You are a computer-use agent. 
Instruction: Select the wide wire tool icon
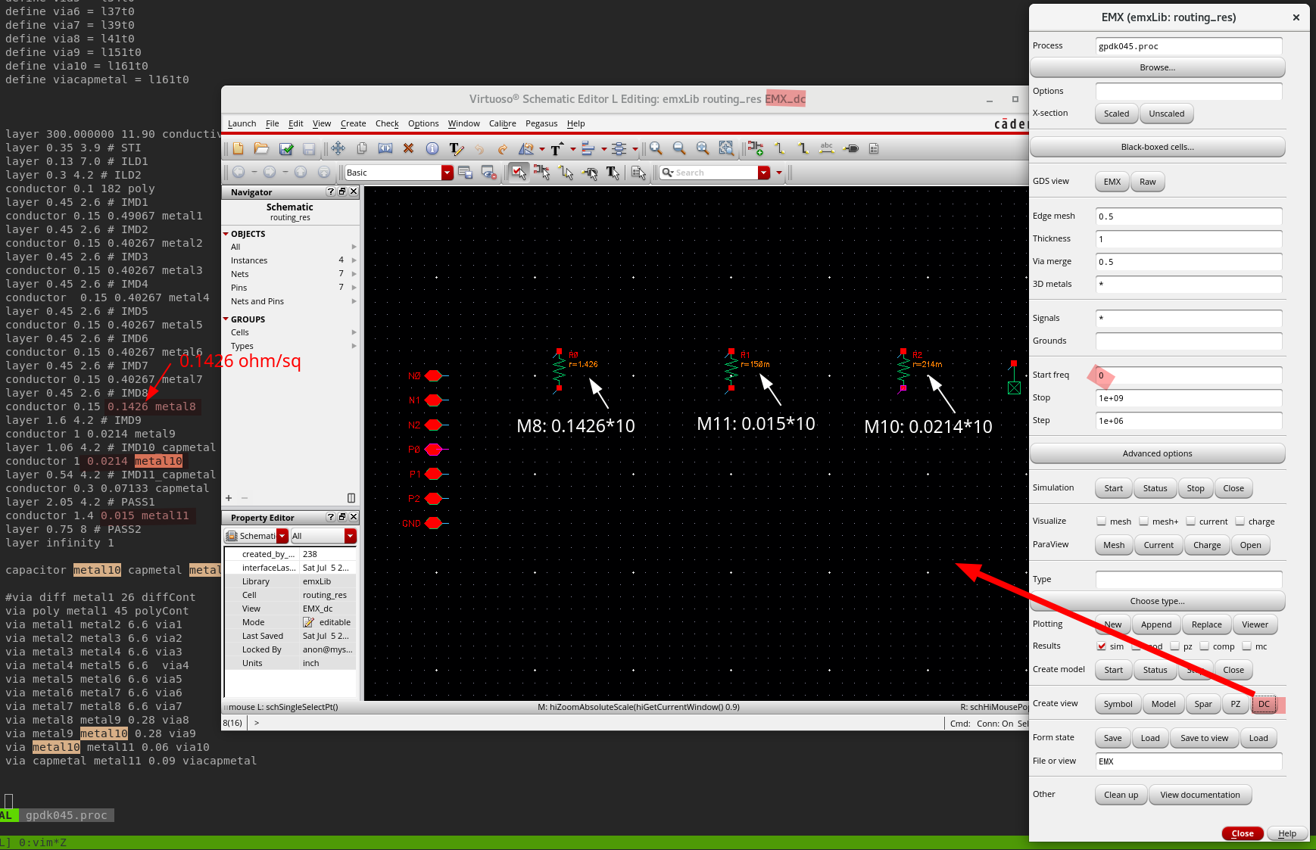point(803,148)
